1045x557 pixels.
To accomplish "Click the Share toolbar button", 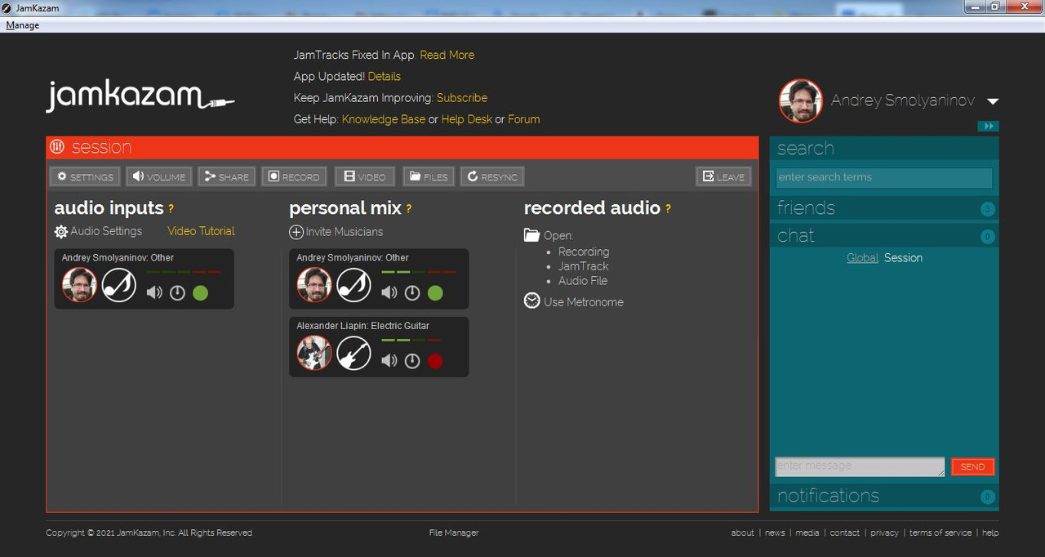I will click(x=227, y=176).
